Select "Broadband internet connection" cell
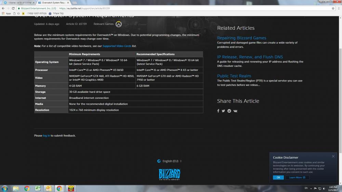This screenshot has height=192, width=342. click(136, 98)
